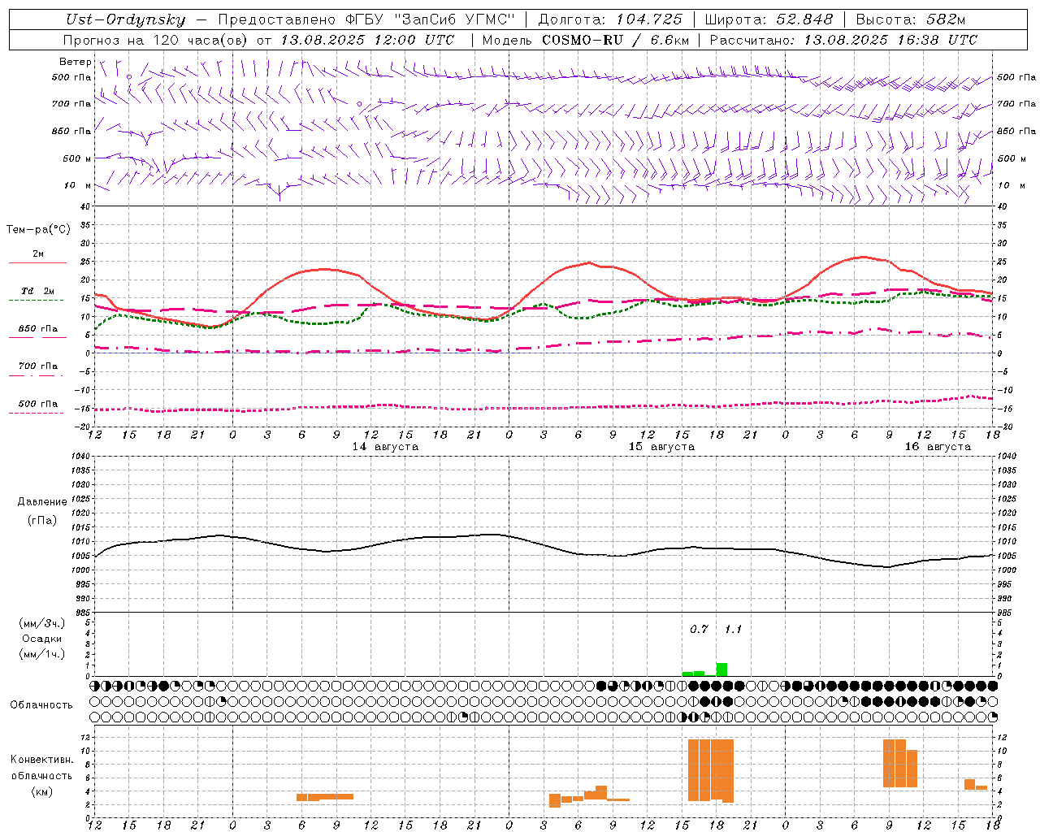Click the Давление panel label
Image resolution: width=1040 pixels, height=832 pixels.
click(x=42, y=502)
